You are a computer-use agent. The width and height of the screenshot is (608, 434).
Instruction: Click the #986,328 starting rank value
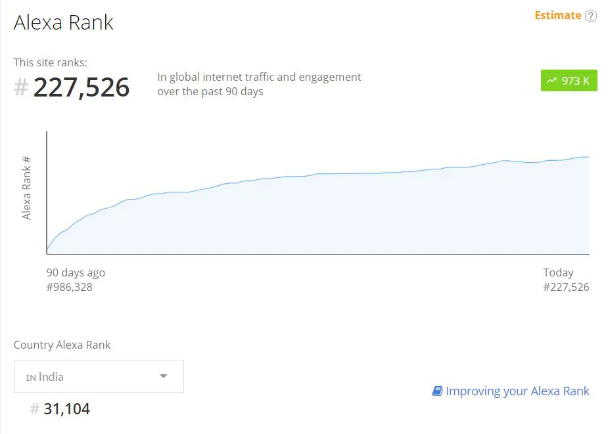pyautogui.click(x=70, y=287)
